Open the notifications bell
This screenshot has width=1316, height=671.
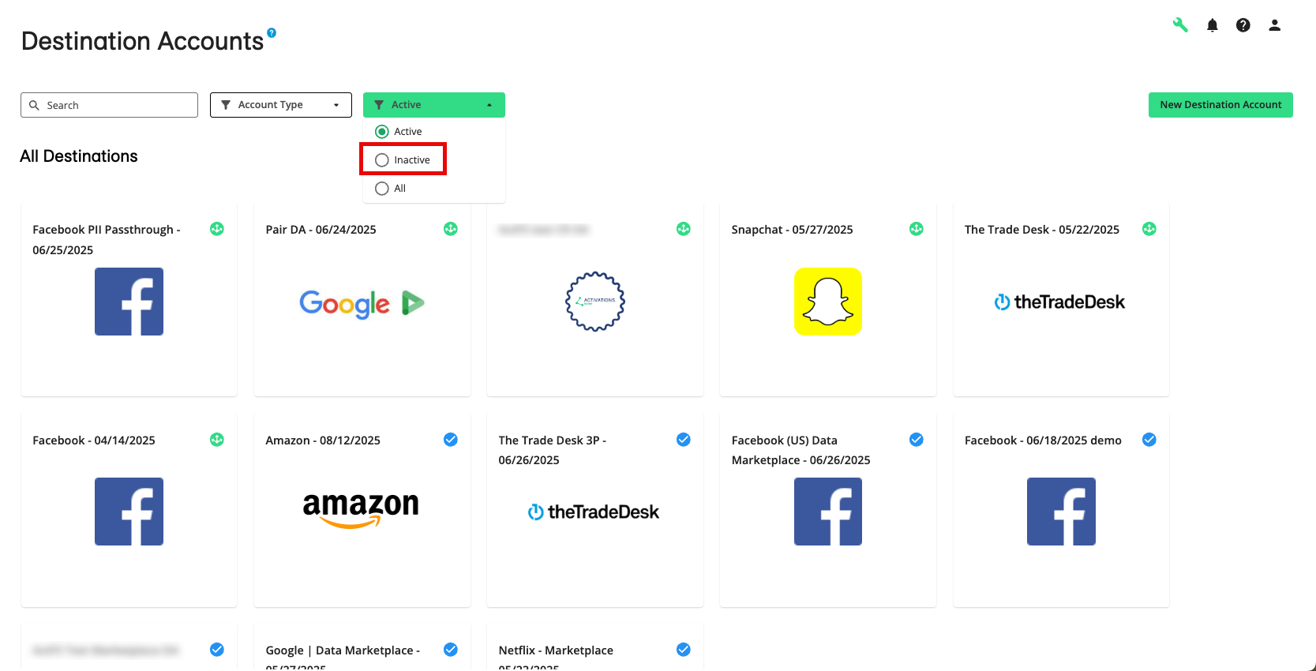point(1213,25)
